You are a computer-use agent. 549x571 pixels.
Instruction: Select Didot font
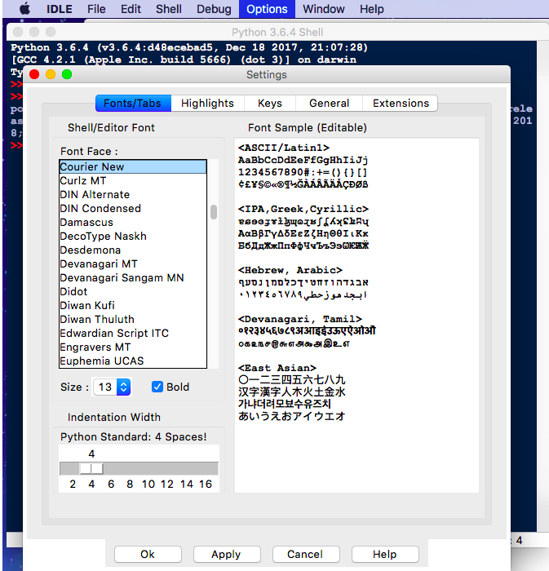coord(133,292)
